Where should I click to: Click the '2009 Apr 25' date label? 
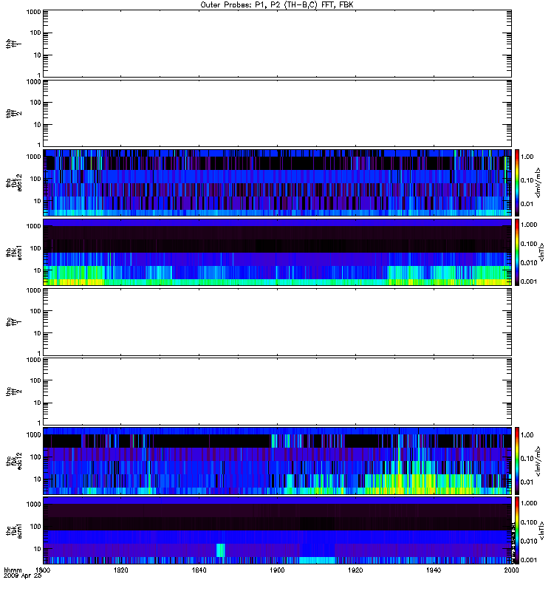click(22, 576)
